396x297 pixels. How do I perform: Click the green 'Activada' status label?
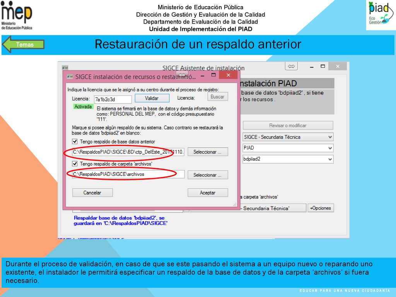pos(83,107)
